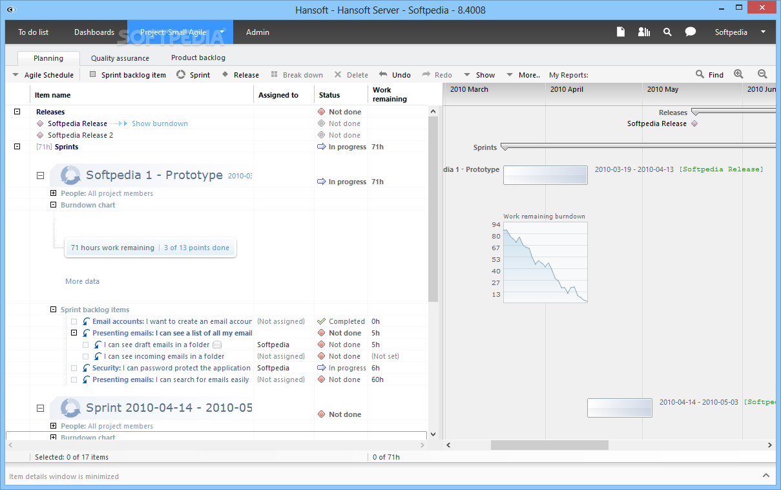Add a new Sprint backlog item
The height and width of the screenshot is (490, 781).
pos(128,75)
